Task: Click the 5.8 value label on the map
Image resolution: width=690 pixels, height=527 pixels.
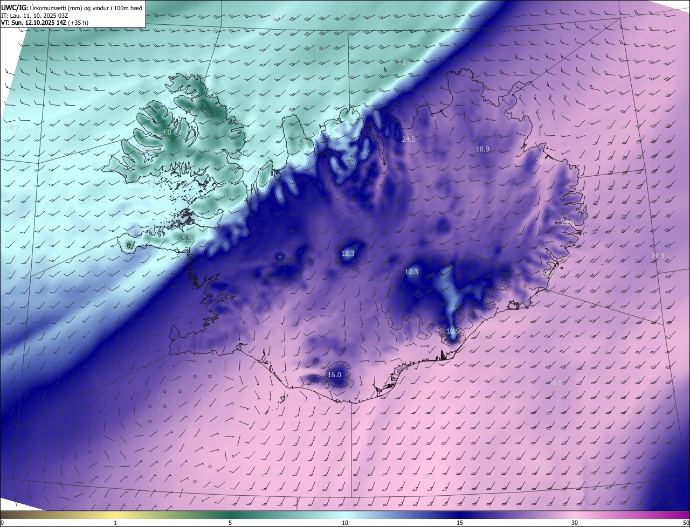Action: click(187, 238)
